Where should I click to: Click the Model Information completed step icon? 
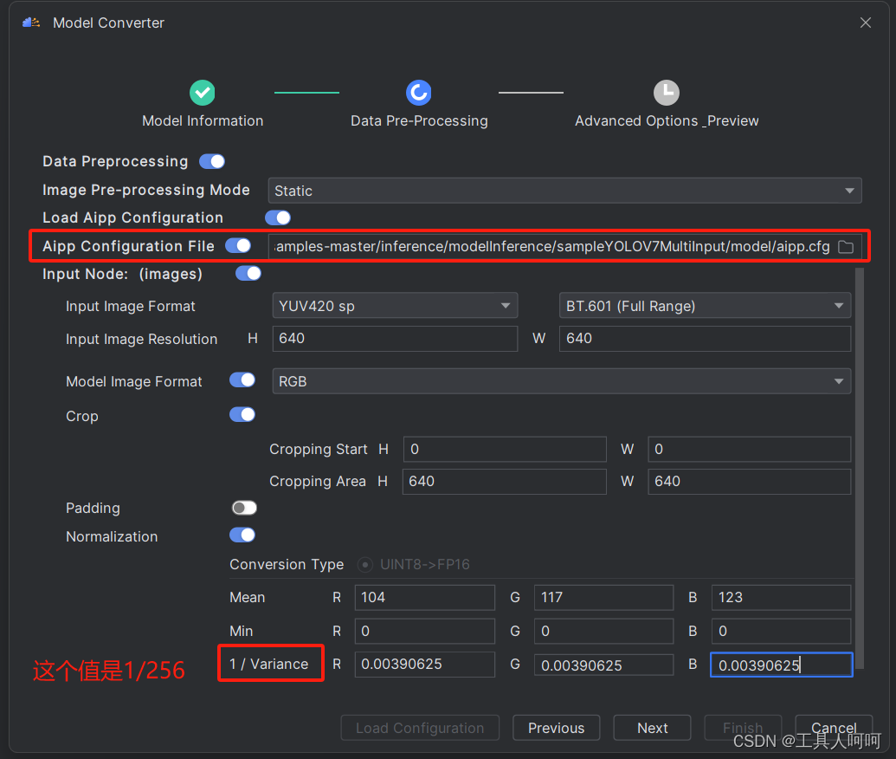pos(203,92)
